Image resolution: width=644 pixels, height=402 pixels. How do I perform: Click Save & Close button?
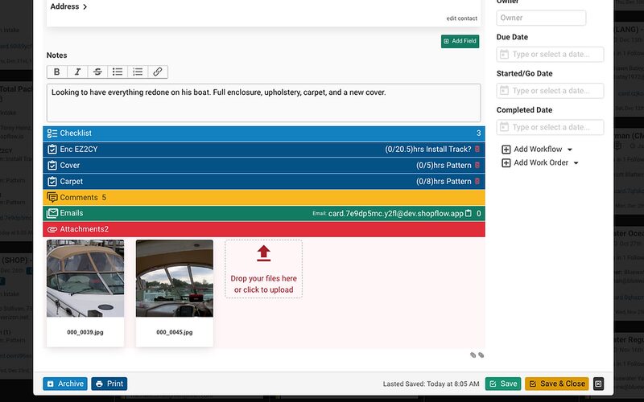tap(556, 384)
